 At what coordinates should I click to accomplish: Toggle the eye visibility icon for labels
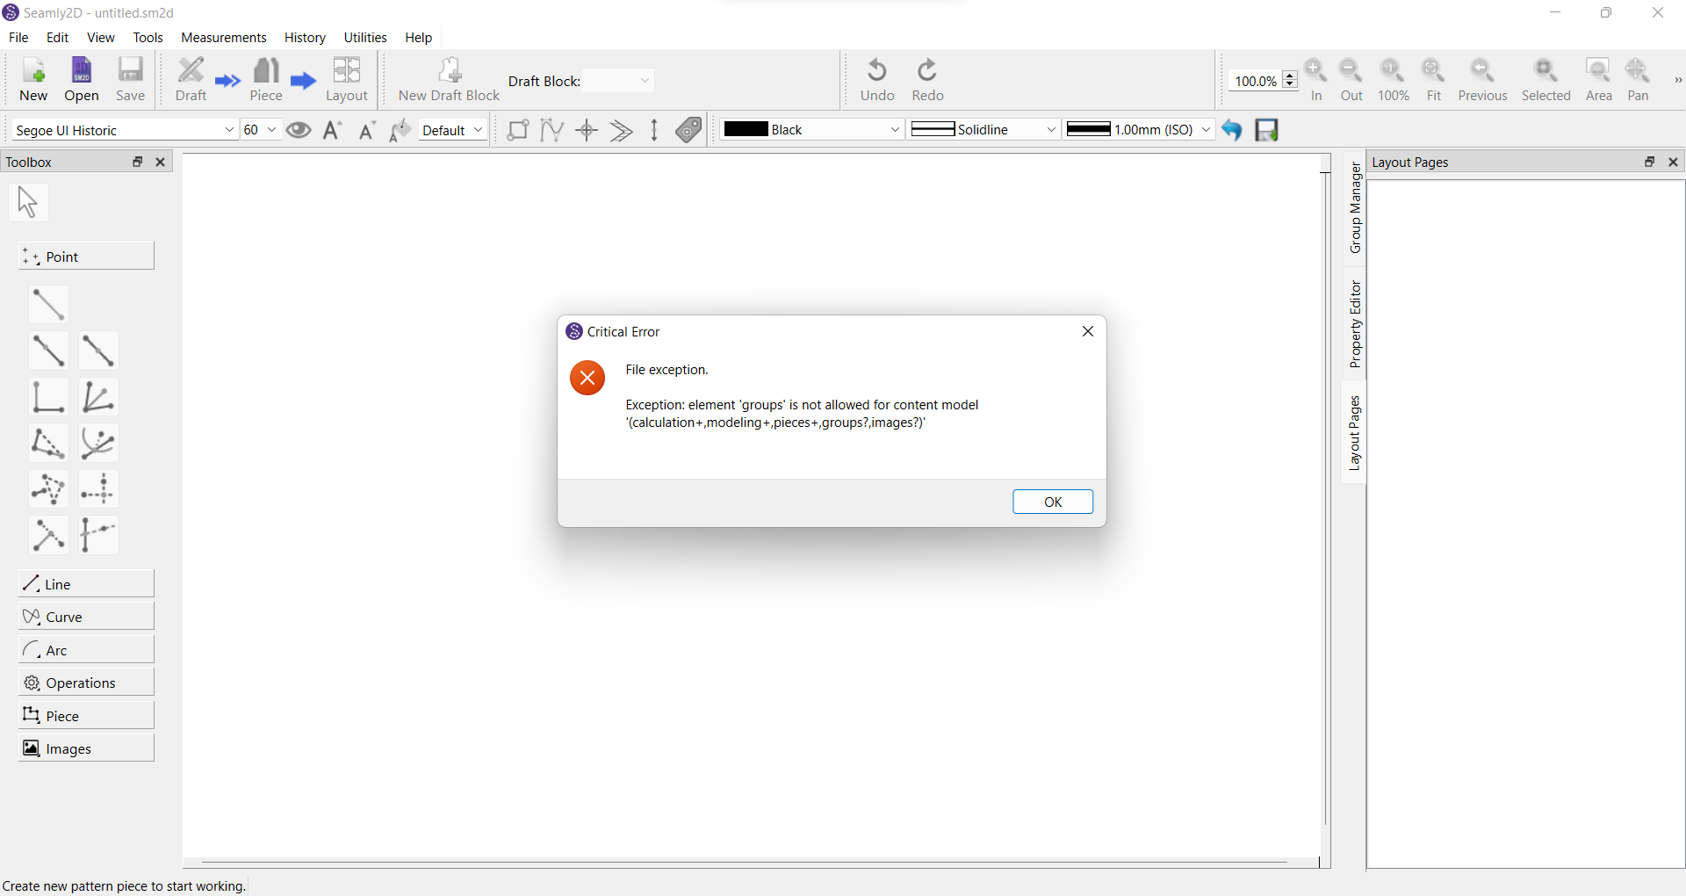(299, 130)
